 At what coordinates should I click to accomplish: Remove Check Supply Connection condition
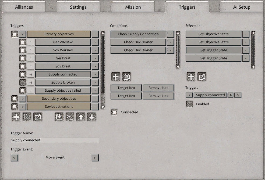pyautogui.click(x=171, y=34)
